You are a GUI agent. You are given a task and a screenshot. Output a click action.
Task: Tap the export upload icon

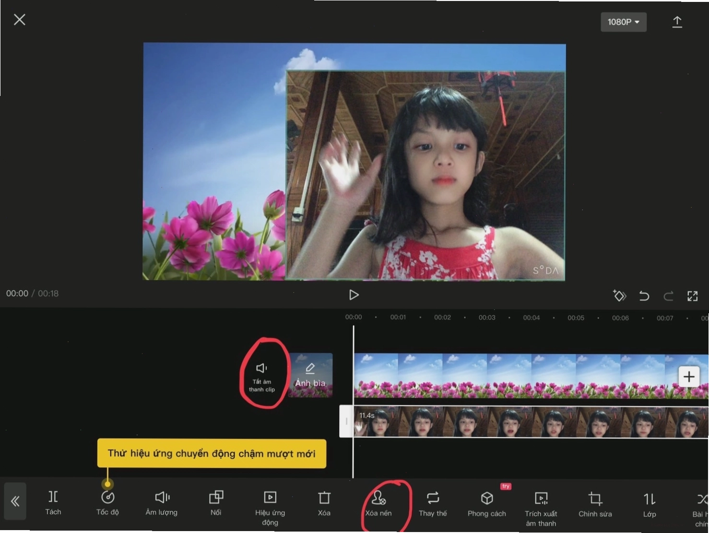coord(677,22)
